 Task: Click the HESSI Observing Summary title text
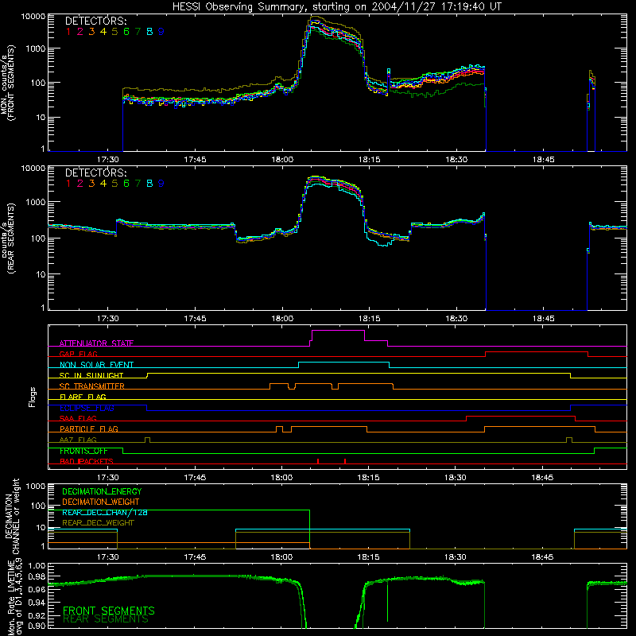[x=336, y=7]
